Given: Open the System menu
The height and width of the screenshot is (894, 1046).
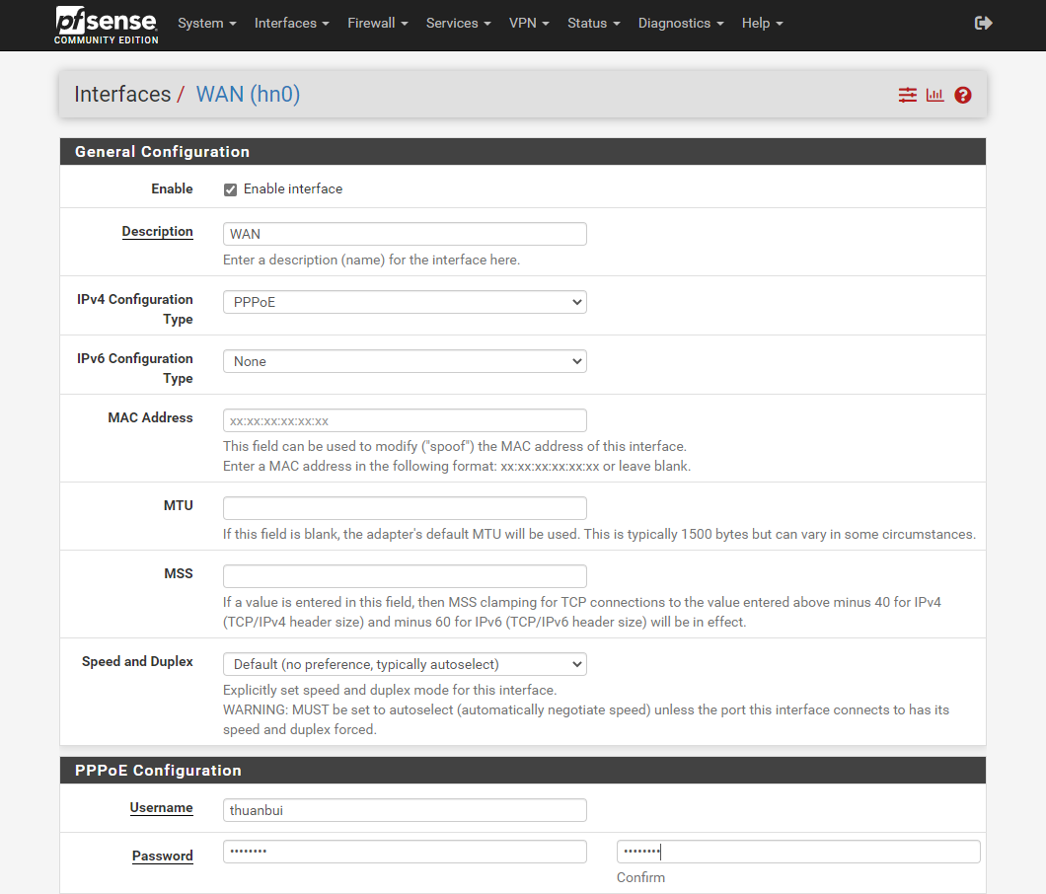Looking at the screenshot, I should click(206, 23).
